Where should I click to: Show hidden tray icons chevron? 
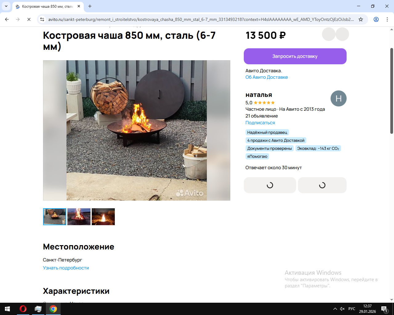[x=335, y=309]
